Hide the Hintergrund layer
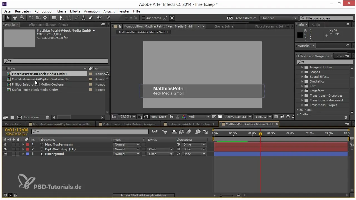 pyautogui.click(x=5, y=154)
